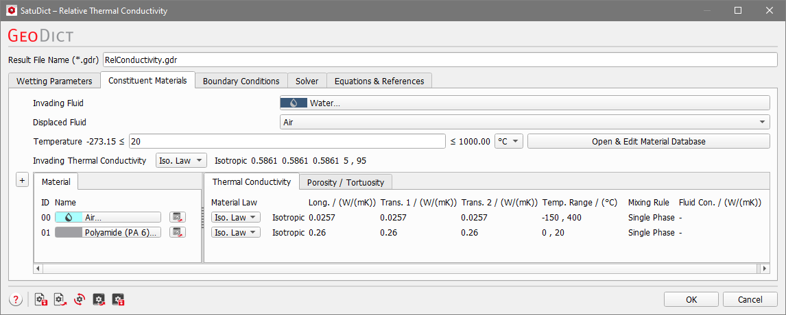Image resolution: width=786 pixels, height=315 pixels.
Task: Click the Air row Long. value 0.0257
Action: tap(322, 217)
